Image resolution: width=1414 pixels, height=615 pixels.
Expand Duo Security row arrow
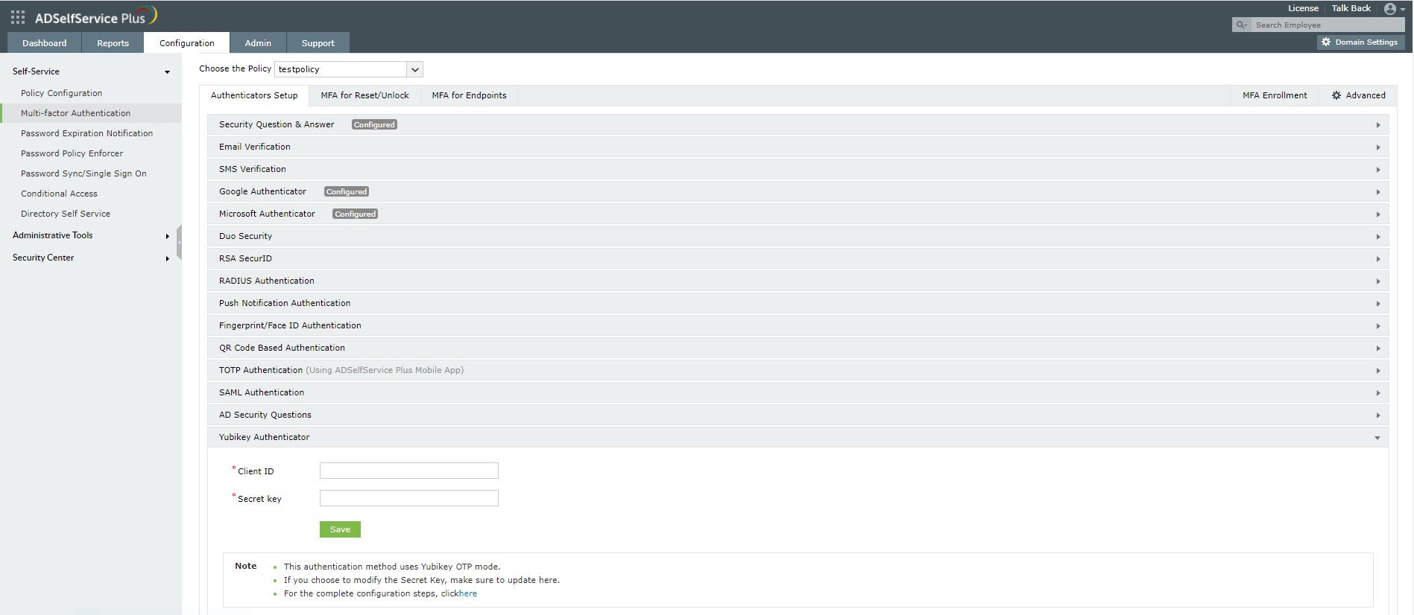[1378, 237]
